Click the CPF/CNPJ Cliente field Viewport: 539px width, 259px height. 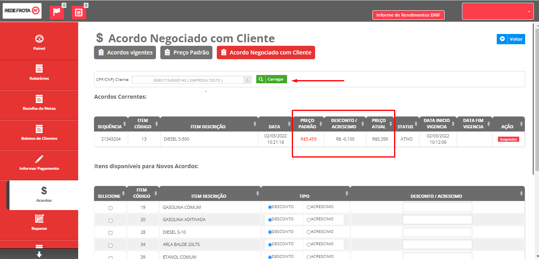point(188,80)
